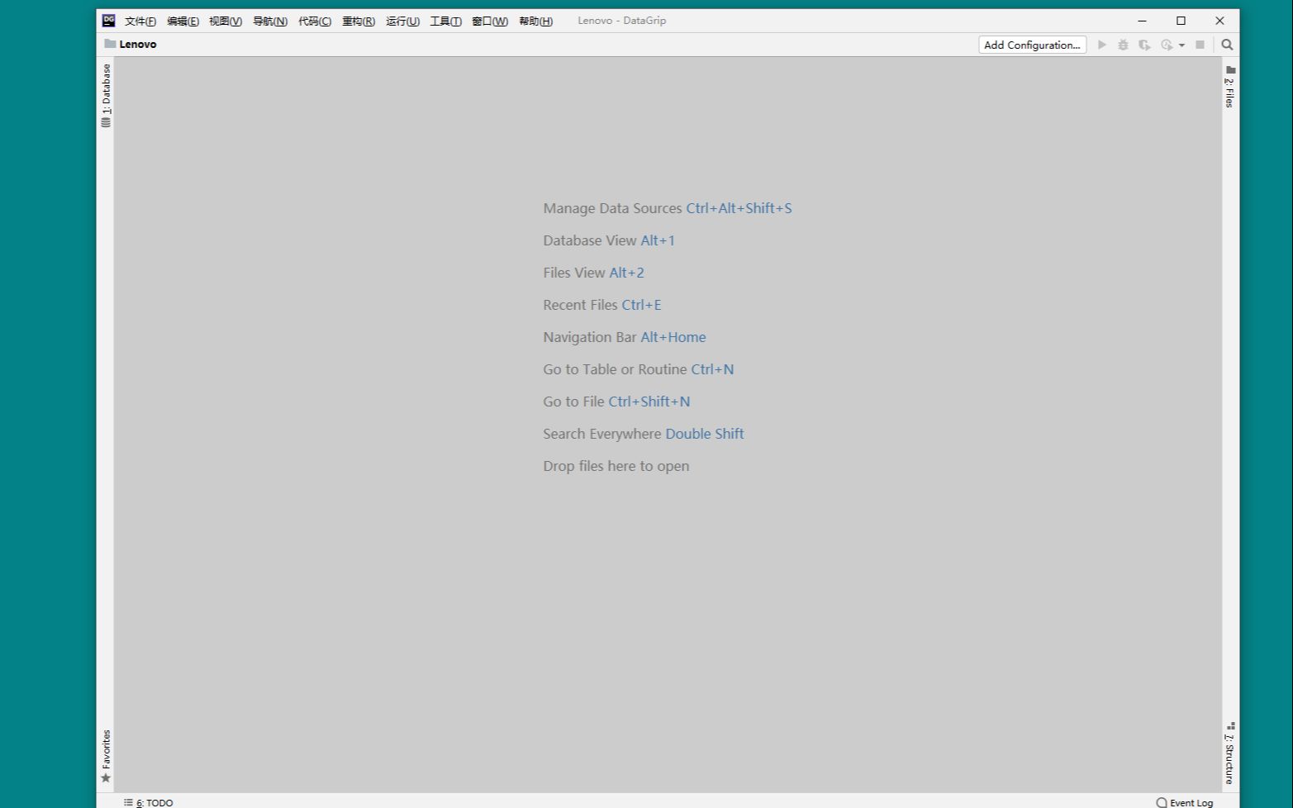Open the 编辑(E) menu
This screenshot has width=1293, height=808.
183,21
